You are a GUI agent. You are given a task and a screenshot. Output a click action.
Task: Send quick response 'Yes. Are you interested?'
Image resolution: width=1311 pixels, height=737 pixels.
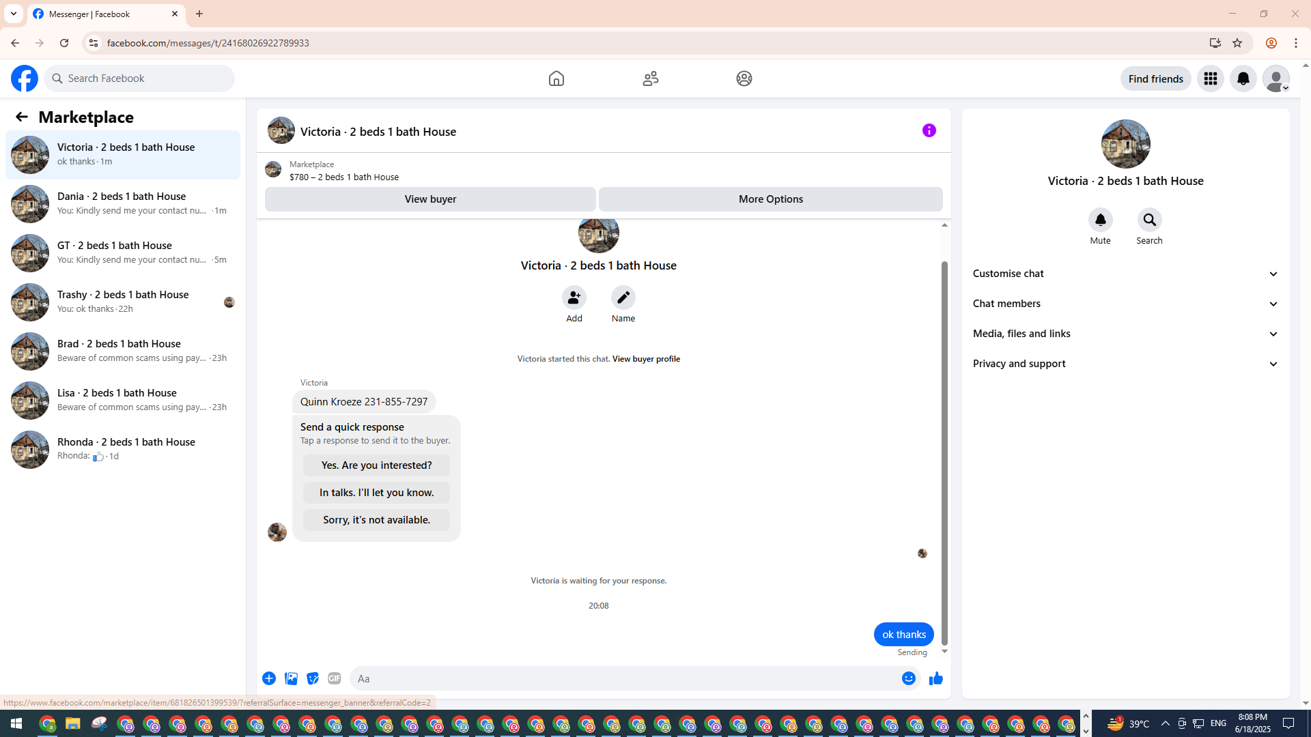(377, 465)
